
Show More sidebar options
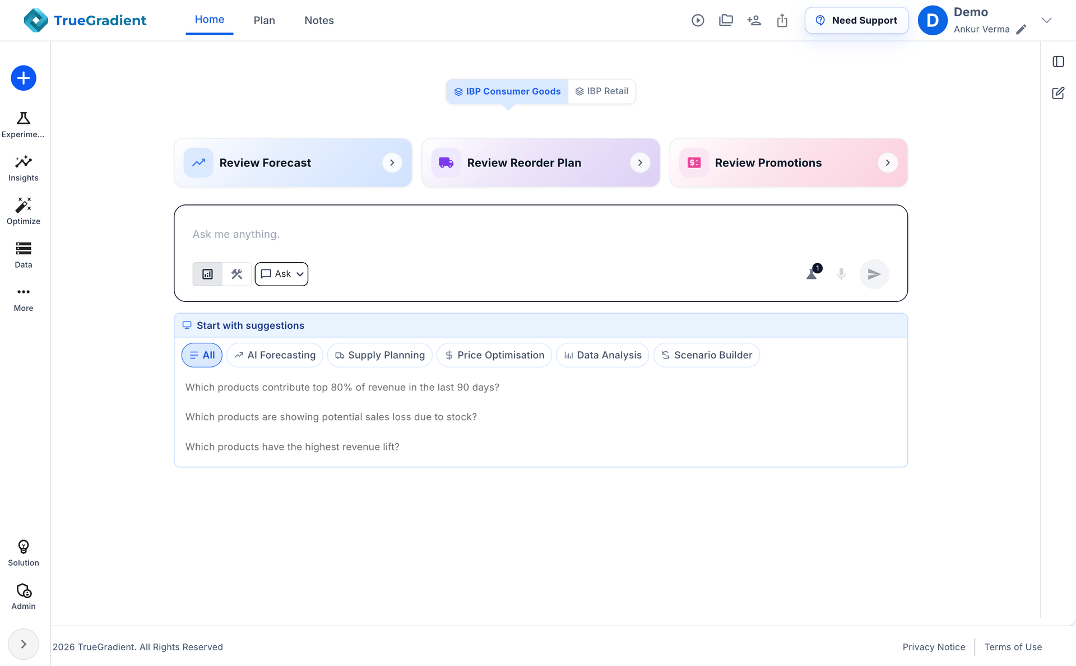coord(23,299)
